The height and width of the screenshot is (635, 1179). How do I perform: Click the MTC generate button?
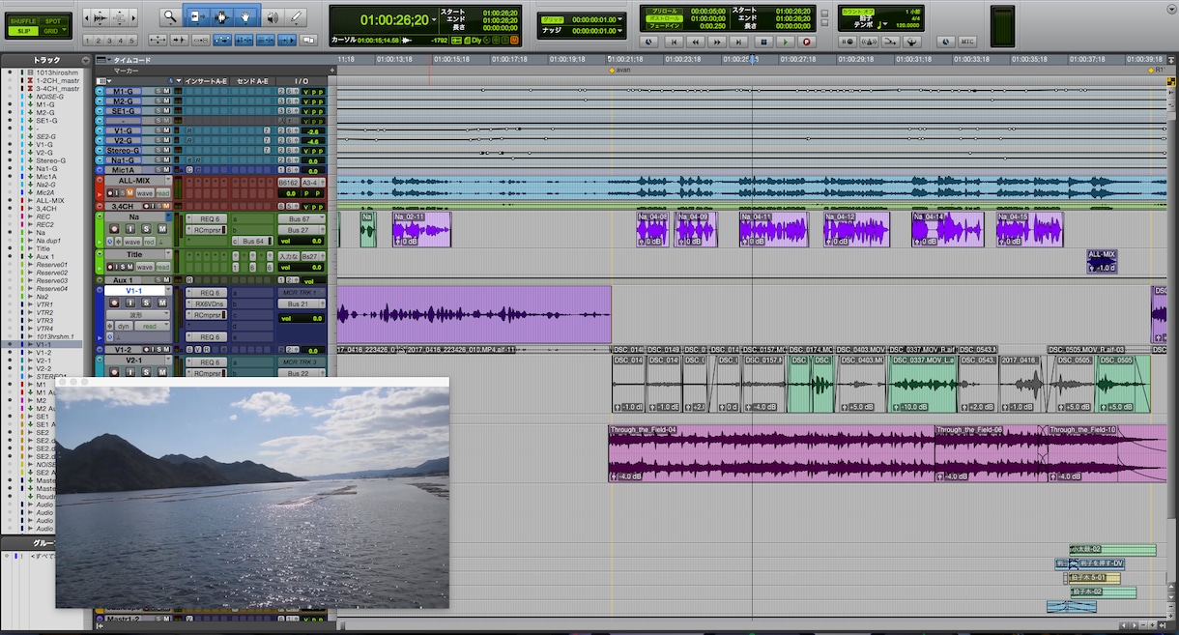click(967, 42)
